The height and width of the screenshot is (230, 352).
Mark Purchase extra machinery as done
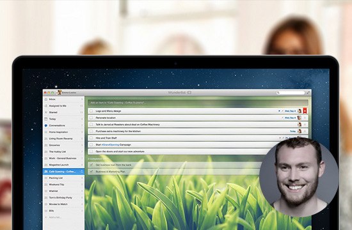coord(91,131)
